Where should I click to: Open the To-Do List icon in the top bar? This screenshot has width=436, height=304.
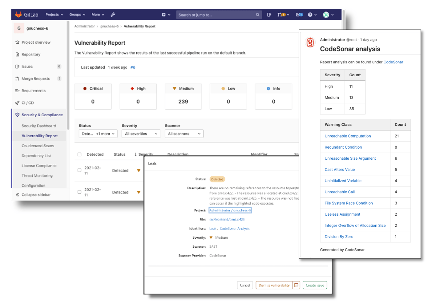point(269,14)
